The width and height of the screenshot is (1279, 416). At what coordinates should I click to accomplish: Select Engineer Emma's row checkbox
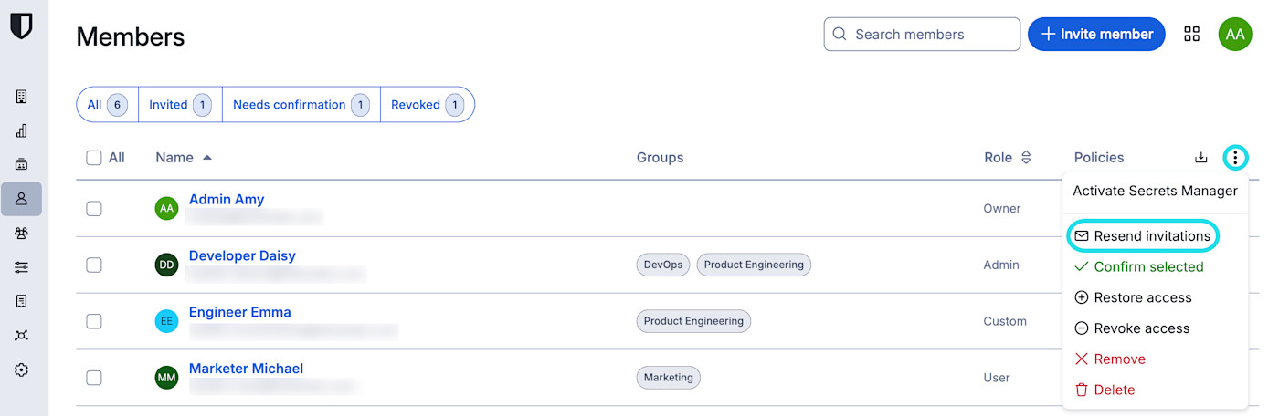click(94, 321)
